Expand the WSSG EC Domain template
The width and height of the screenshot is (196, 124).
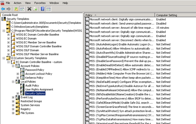pos(8,38)
